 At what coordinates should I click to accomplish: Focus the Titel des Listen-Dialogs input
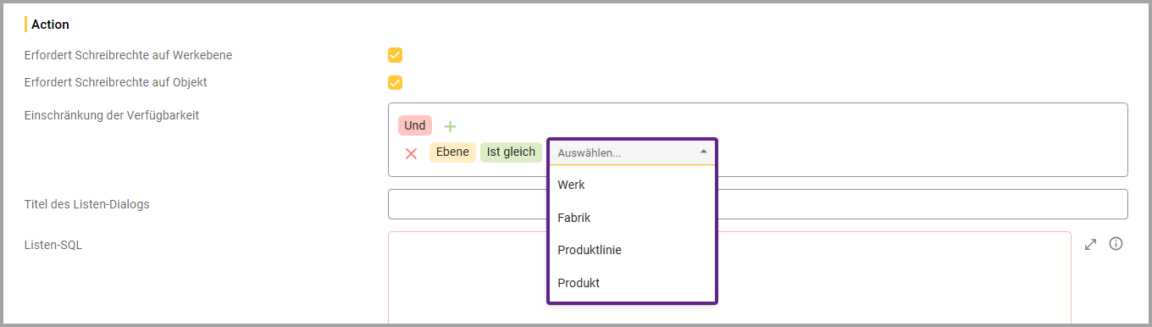(757, 204)
